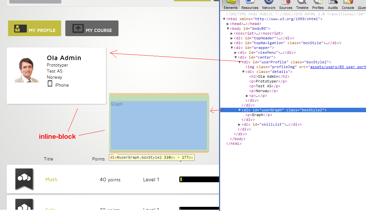Collapse the html root node
This screenshot has height=211, width=366.
click(x=224, y=19)
